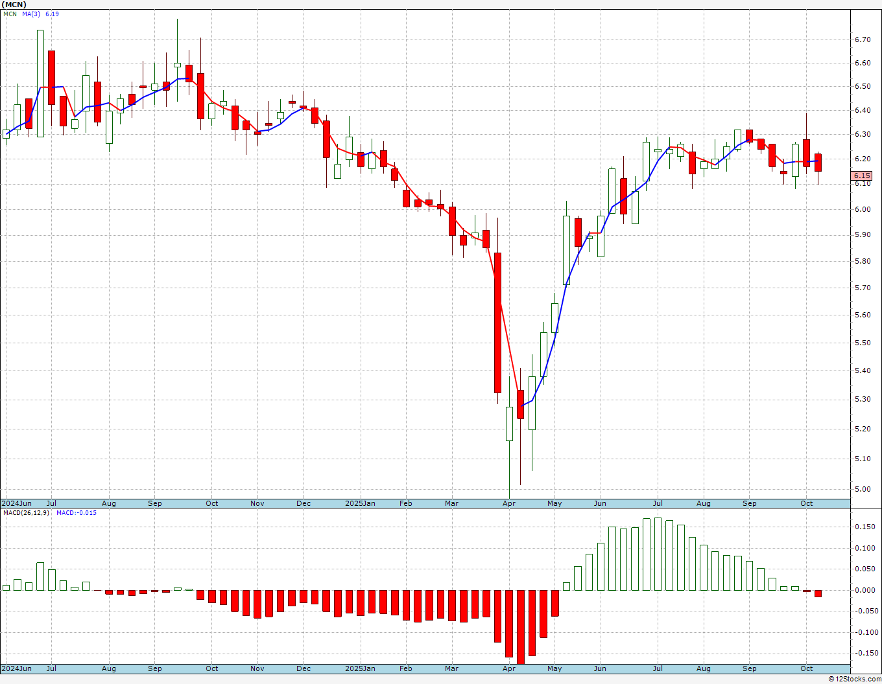Click the highlighted 6.15 current price tag
The height and width of the screenshot is (684, 882).
tap(862, 176)
